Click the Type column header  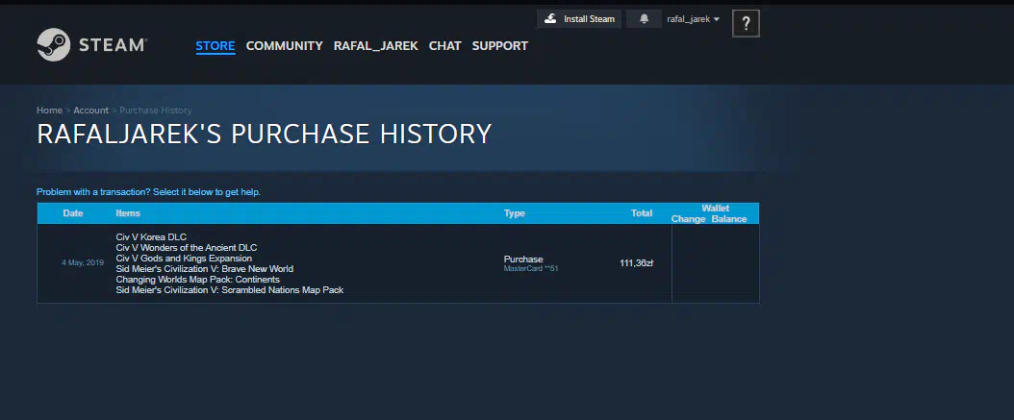pyautogui.click(x=514, y=213)
